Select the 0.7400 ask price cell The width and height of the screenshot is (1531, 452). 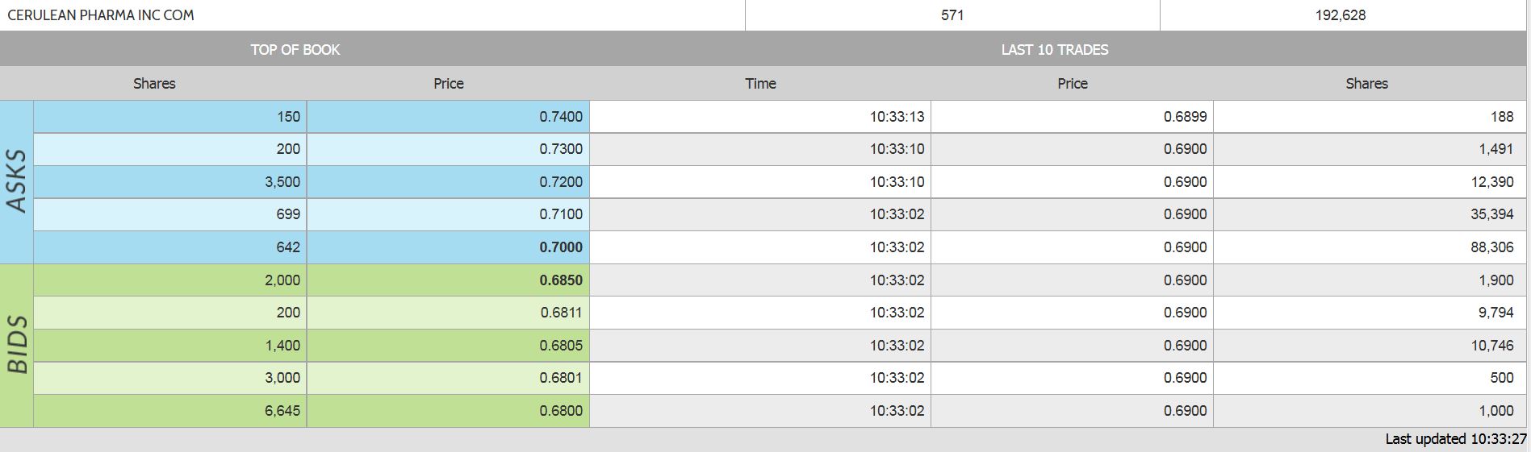pos(560,117)
